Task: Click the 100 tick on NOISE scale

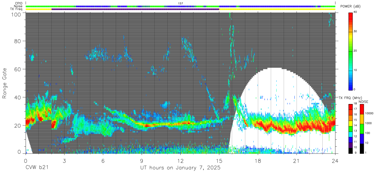Action: [x=367, y=133]
